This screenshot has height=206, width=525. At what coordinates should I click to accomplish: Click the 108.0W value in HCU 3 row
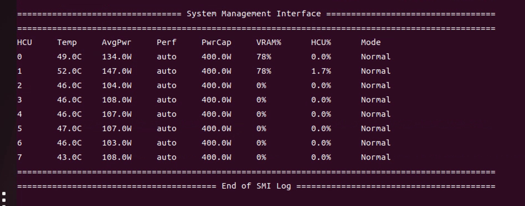117,100
